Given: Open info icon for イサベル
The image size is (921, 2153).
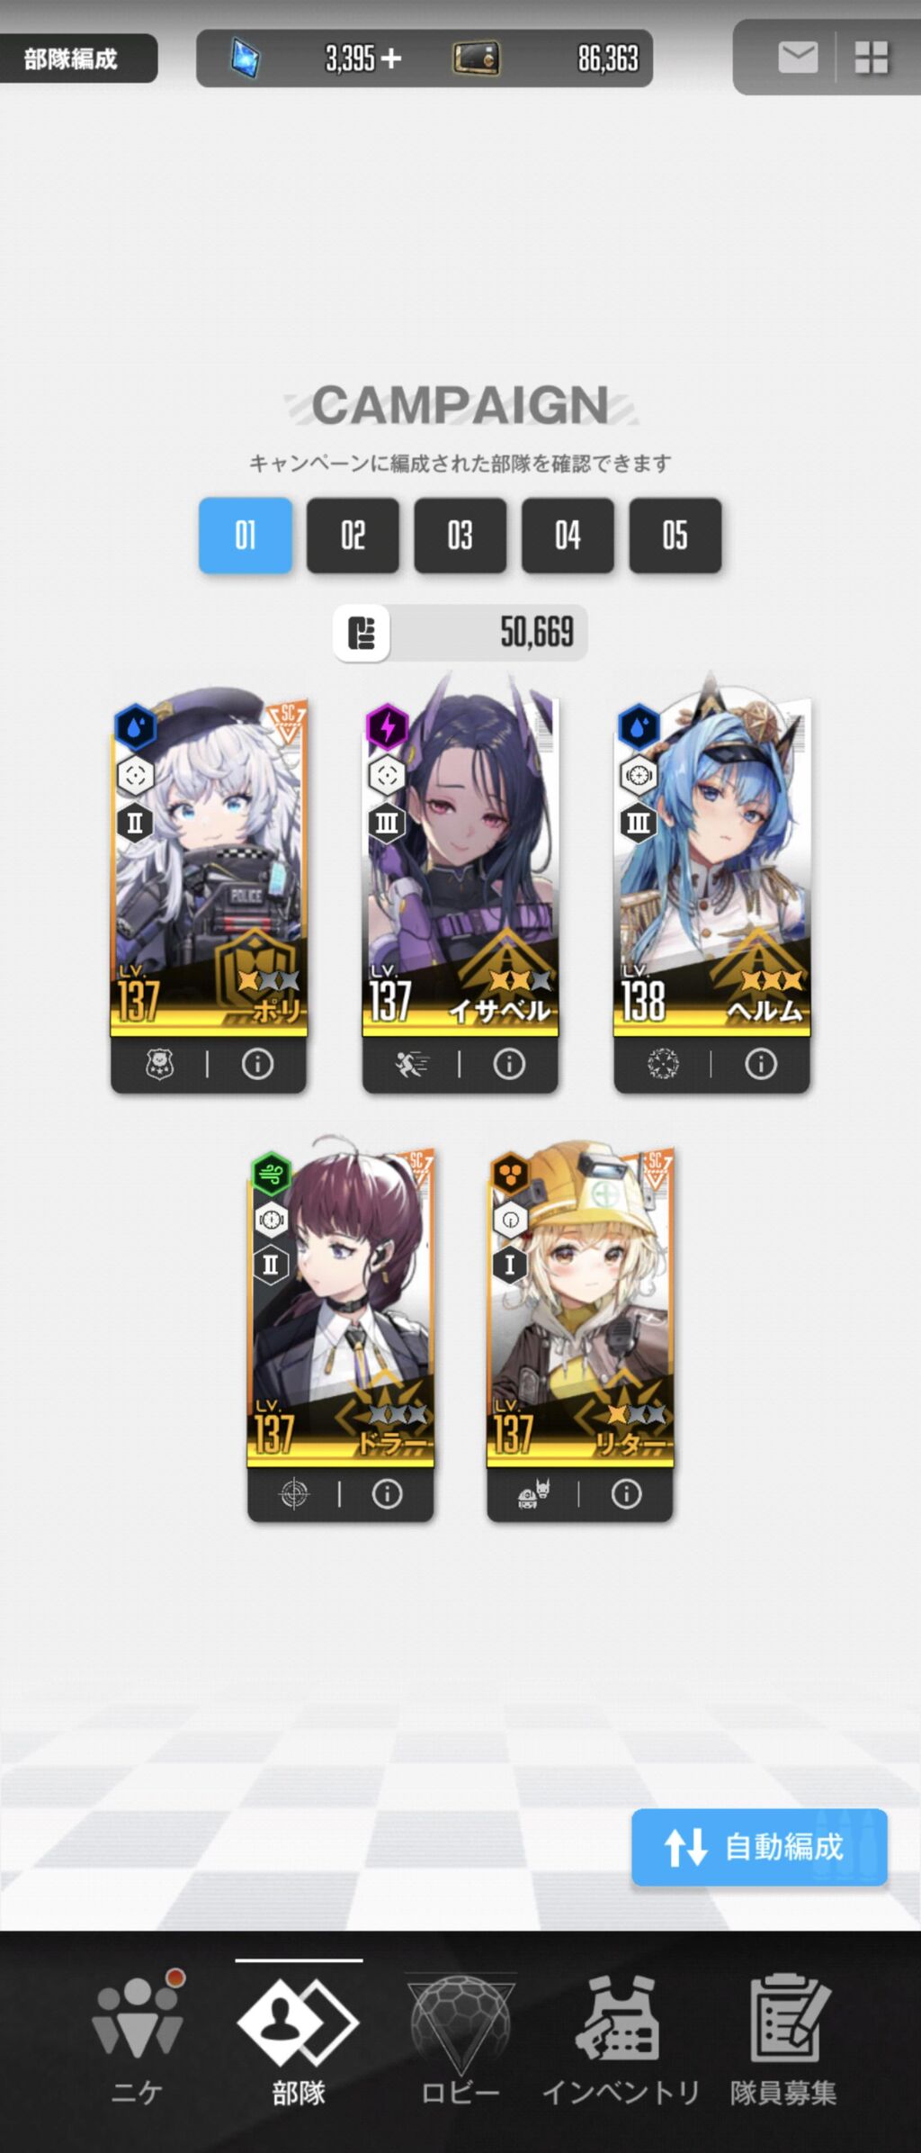Looking at the screenshot, I should point(509,1064).
